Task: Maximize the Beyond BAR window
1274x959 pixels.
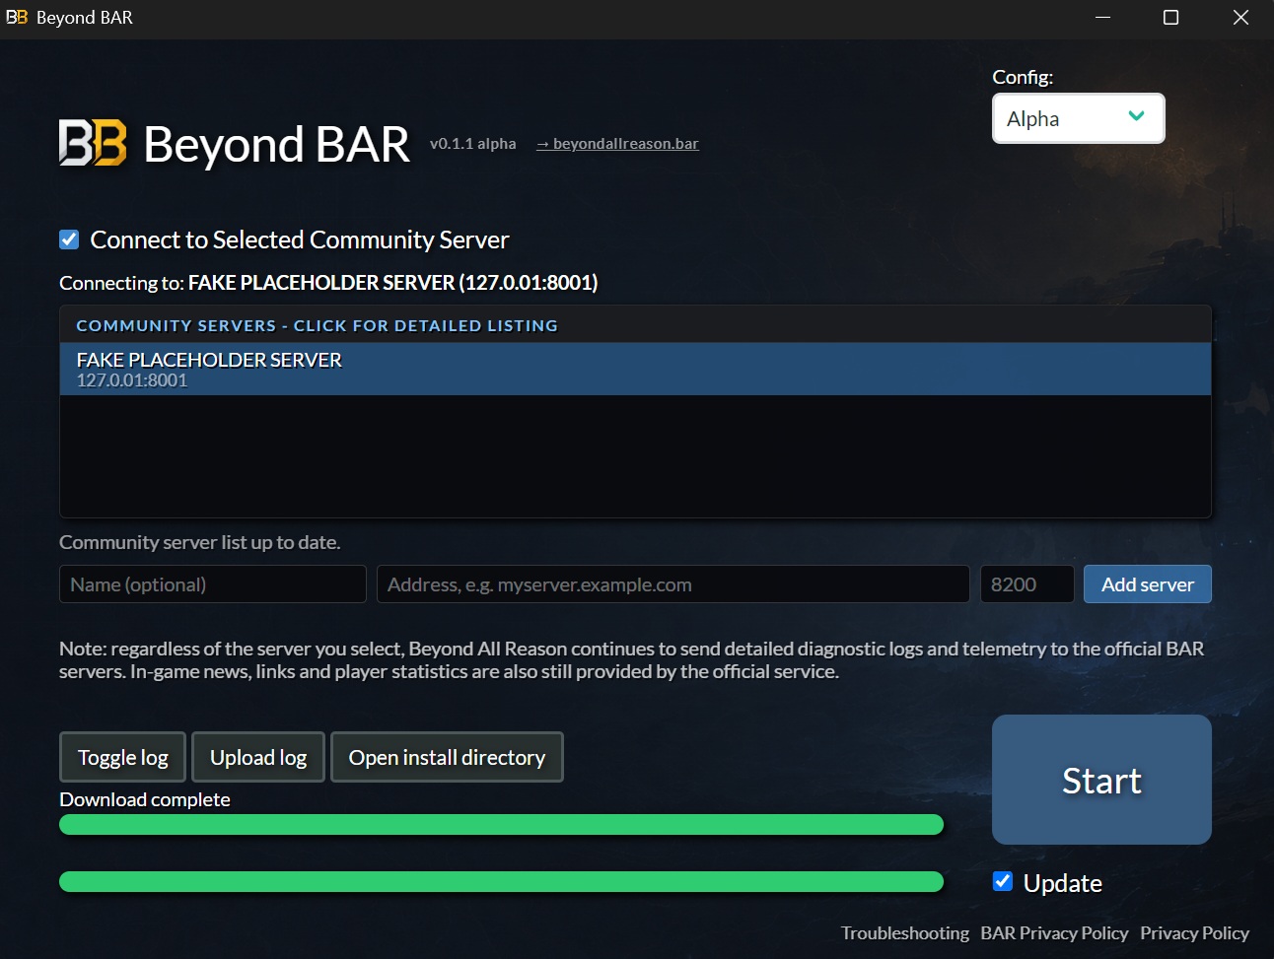Action: point(1170,18)
